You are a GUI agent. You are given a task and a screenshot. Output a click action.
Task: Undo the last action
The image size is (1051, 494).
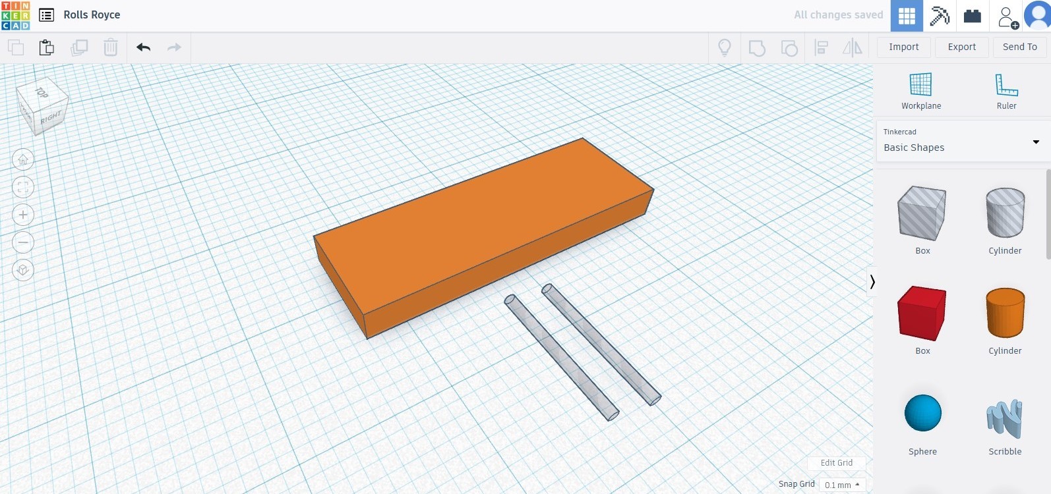point(143,47)
